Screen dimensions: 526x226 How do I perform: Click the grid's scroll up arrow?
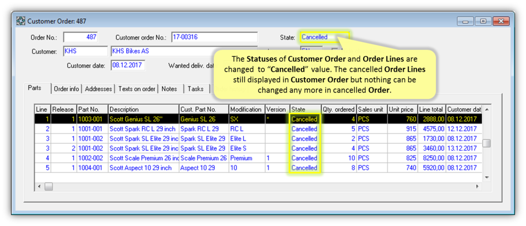pyautogui.click(x=487, y=109)
